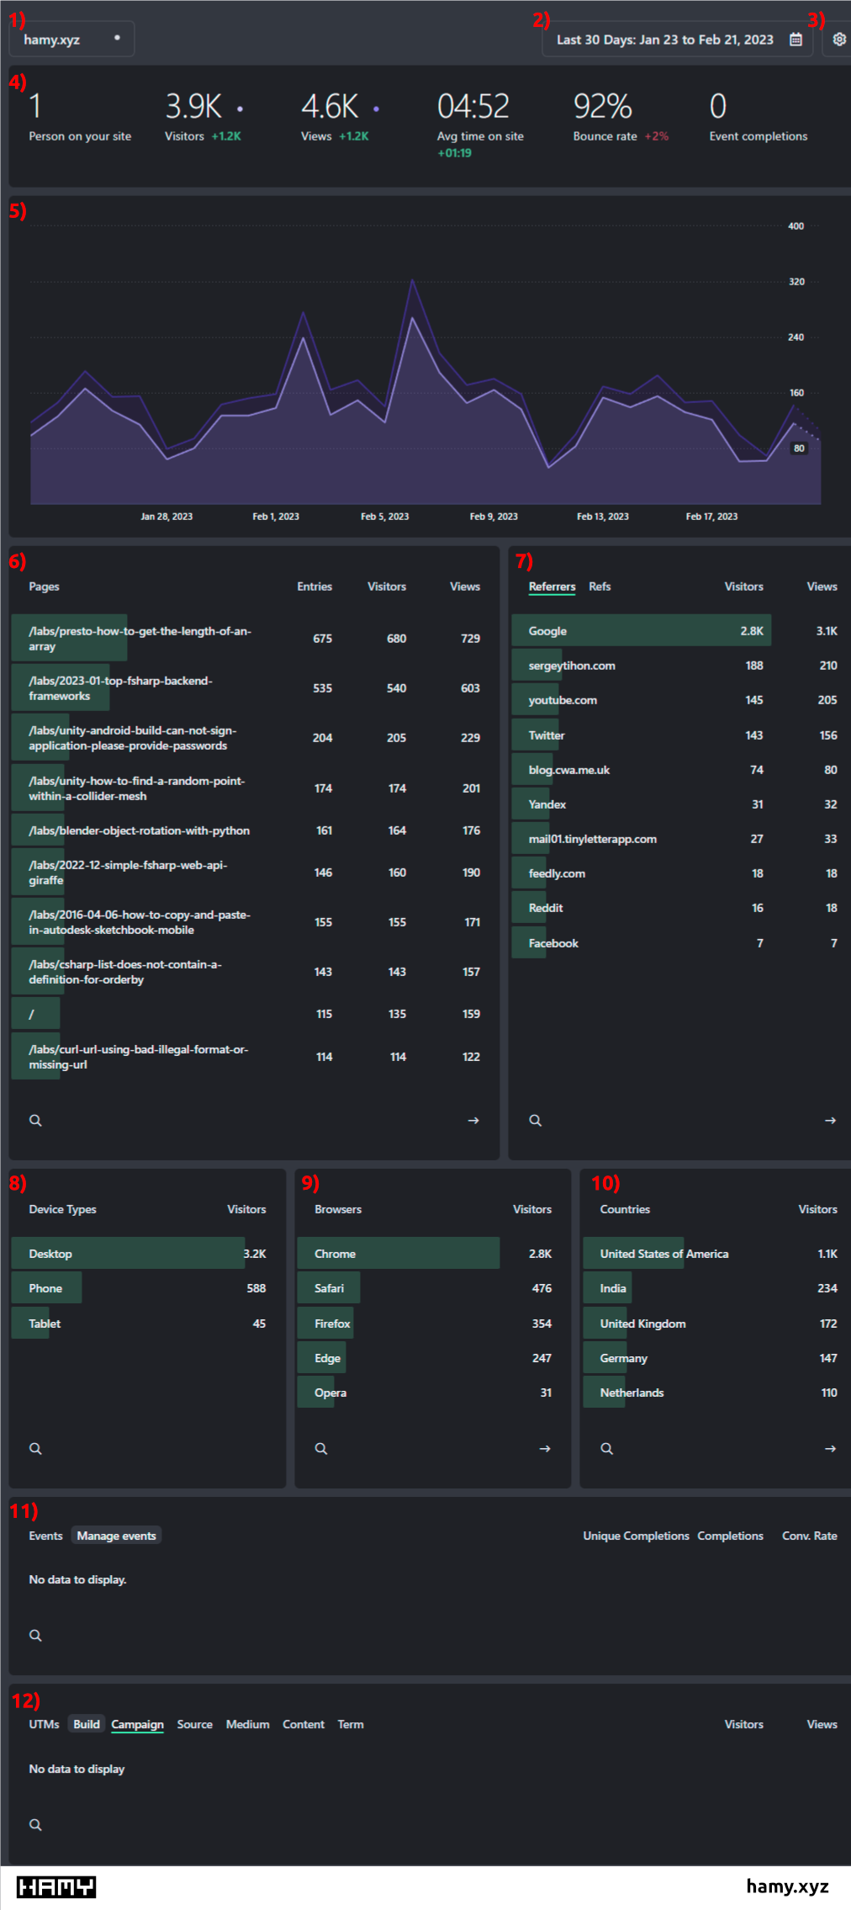Image resolution: width=851 pixels, height=1910 pixels.
Task: Click the search icon in UTMs panel
Action: click(x=35, y=1824)
